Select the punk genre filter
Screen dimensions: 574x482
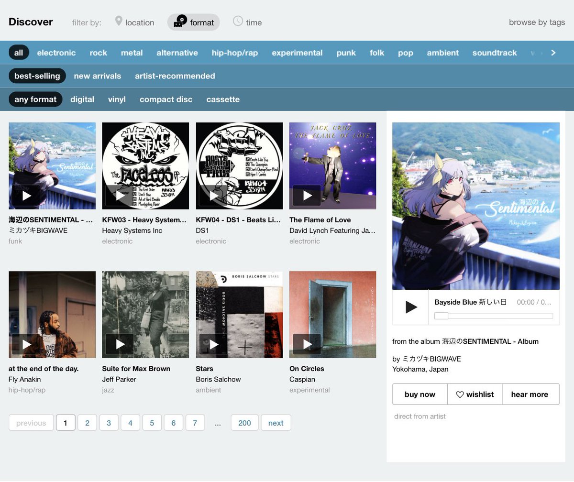(x=346, y=53)
